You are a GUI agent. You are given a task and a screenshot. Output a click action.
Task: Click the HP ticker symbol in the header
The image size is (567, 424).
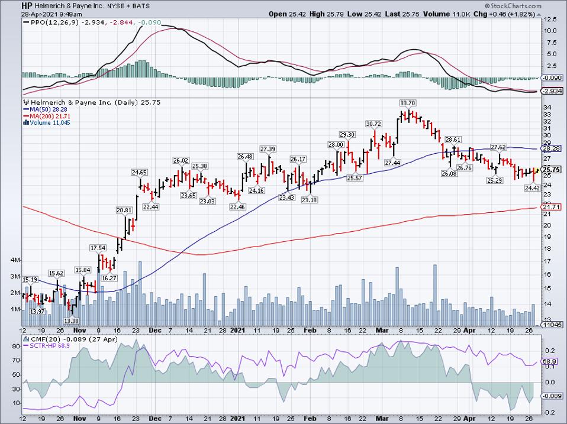(27, 6)
